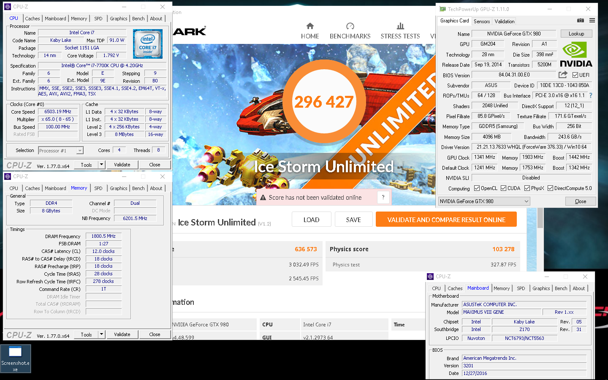Click the 3DMark vertical scrollbar thumb
Screen dimensions: 608x380
click(540, 217)
